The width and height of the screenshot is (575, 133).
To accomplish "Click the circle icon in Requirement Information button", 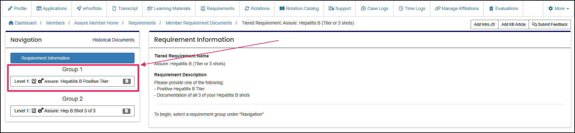I will [17, 58].
